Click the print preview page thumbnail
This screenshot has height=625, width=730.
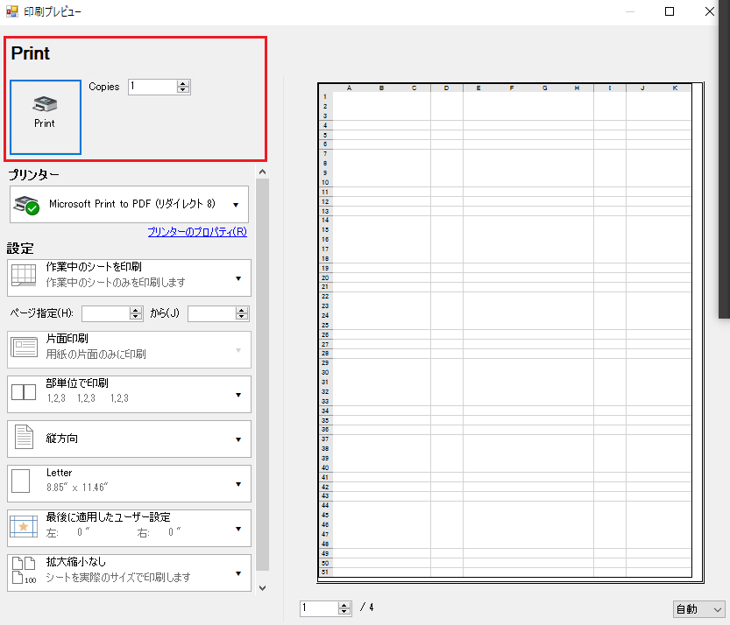511,333
